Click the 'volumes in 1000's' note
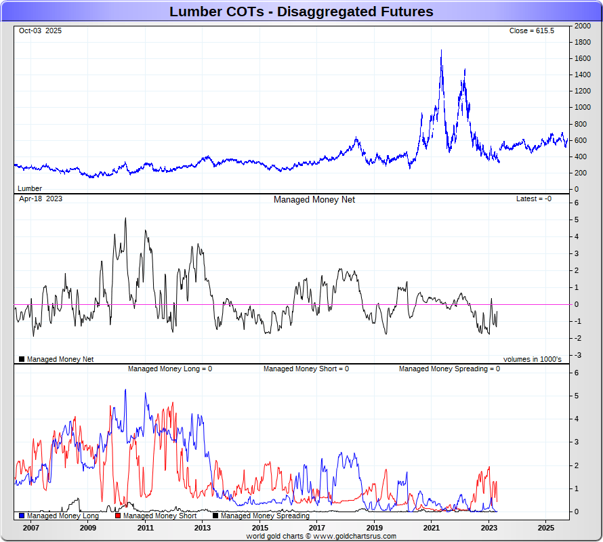The image size is (603, 542). (x=533, y=359)
